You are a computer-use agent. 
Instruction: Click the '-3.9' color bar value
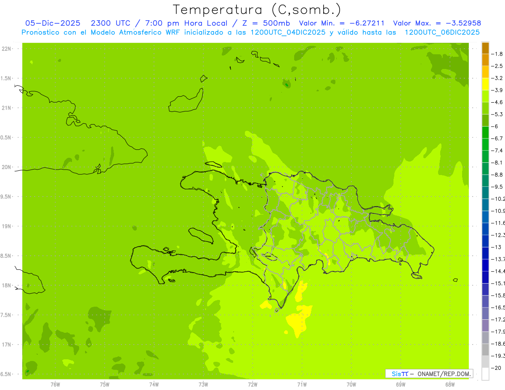point(498,90)
